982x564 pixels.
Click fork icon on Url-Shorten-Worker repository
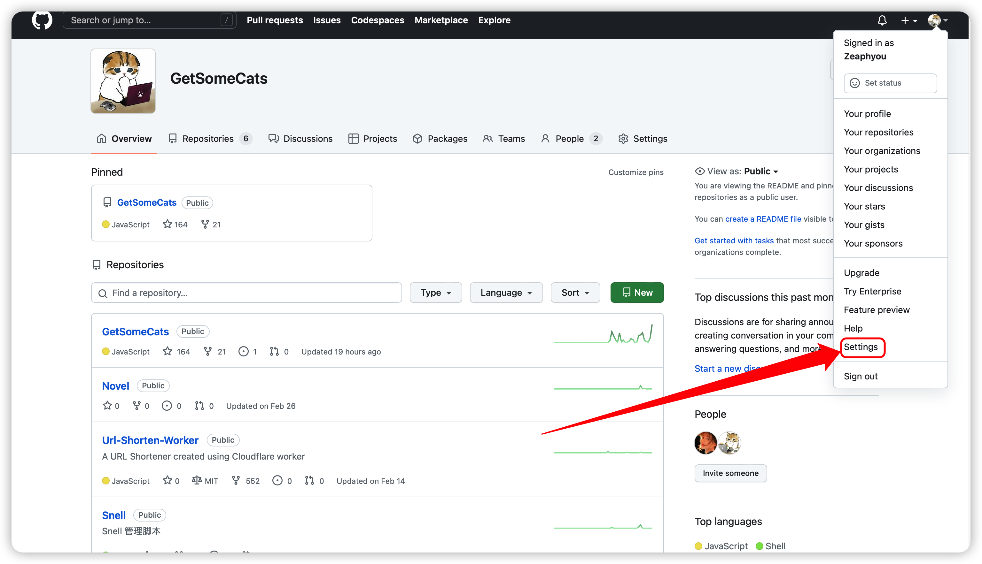236,481
